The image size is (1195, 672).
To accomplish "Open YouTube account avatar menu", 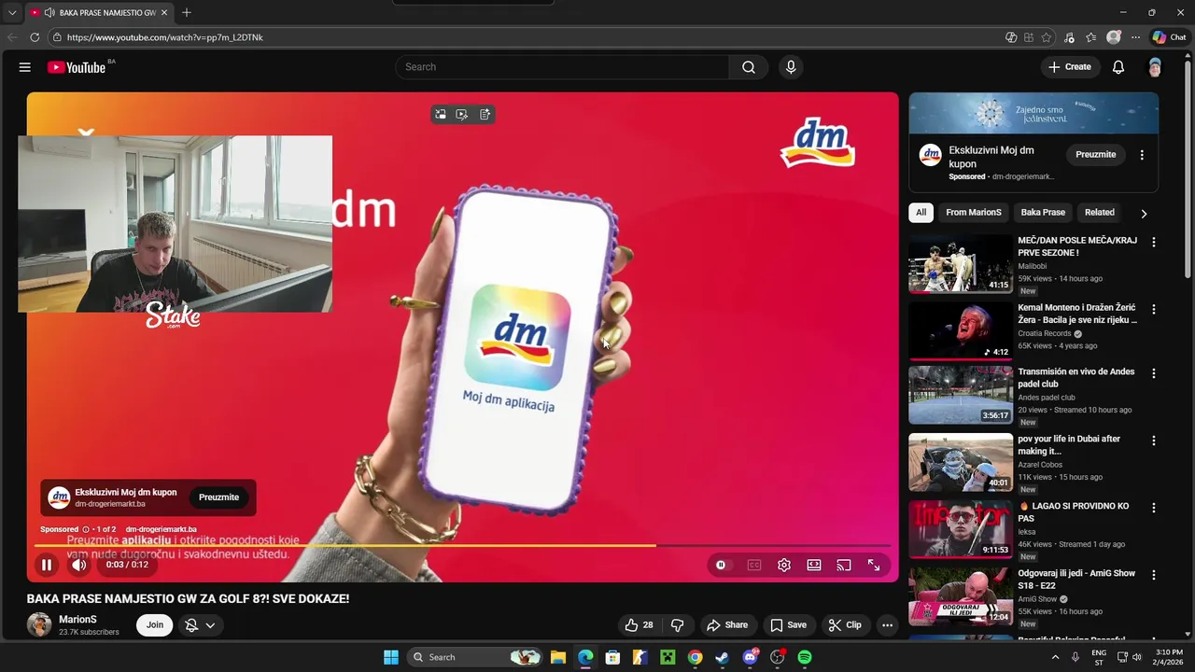I will coord(1155,67).
